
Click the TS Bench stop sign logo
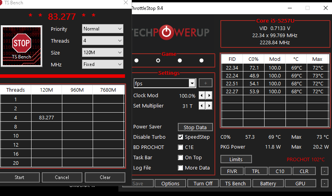coord(22,46)
